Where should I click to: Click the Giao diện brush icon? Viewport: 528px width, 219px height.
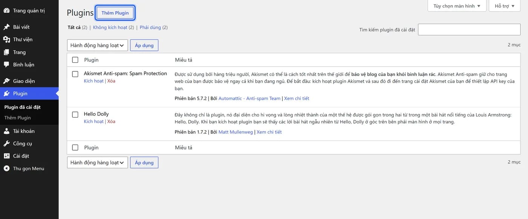[6, 81]
